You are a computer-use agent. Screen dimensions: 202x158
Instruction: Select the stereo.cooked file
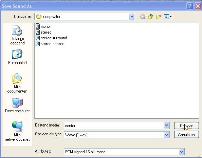coord(50,44)
